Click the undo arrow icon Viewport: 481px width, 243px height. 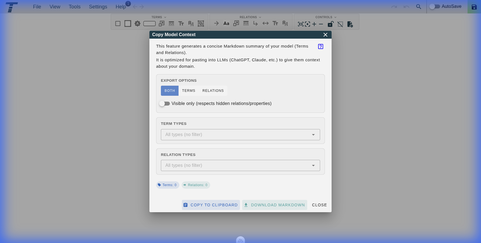406,7
